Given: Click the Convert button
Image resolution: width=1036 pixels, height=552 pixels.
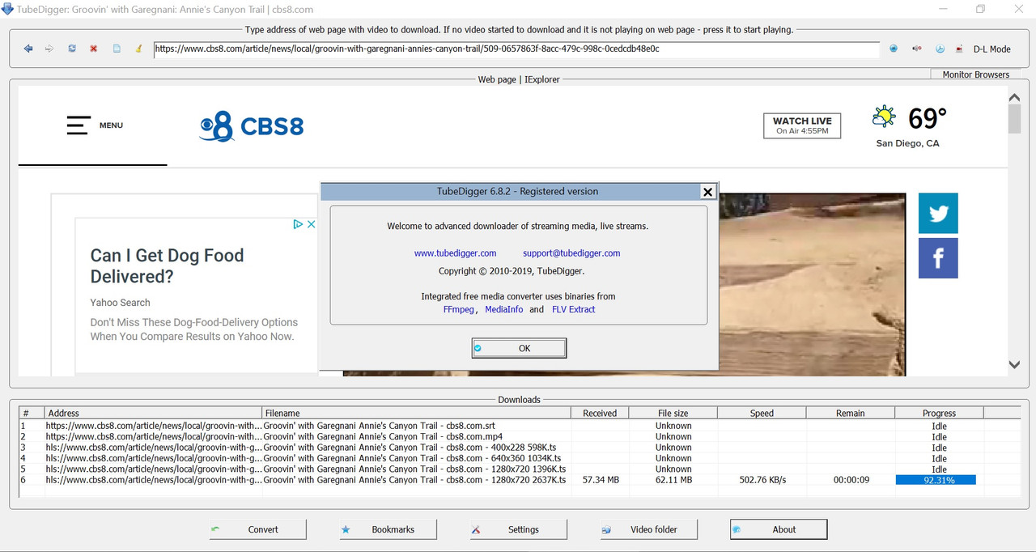Looking at the screenshot, I should (x=258, y=529).
